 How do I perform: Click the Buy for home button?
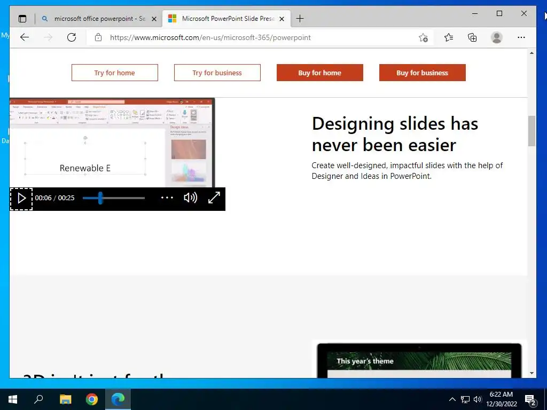tap(320, 73)
